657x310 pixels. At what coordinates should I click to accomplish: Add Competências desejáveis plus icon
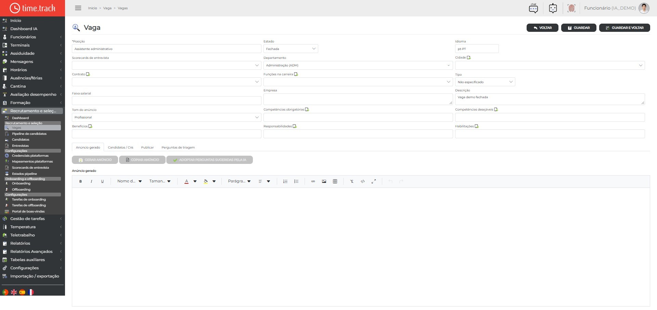tap(496, 109)
